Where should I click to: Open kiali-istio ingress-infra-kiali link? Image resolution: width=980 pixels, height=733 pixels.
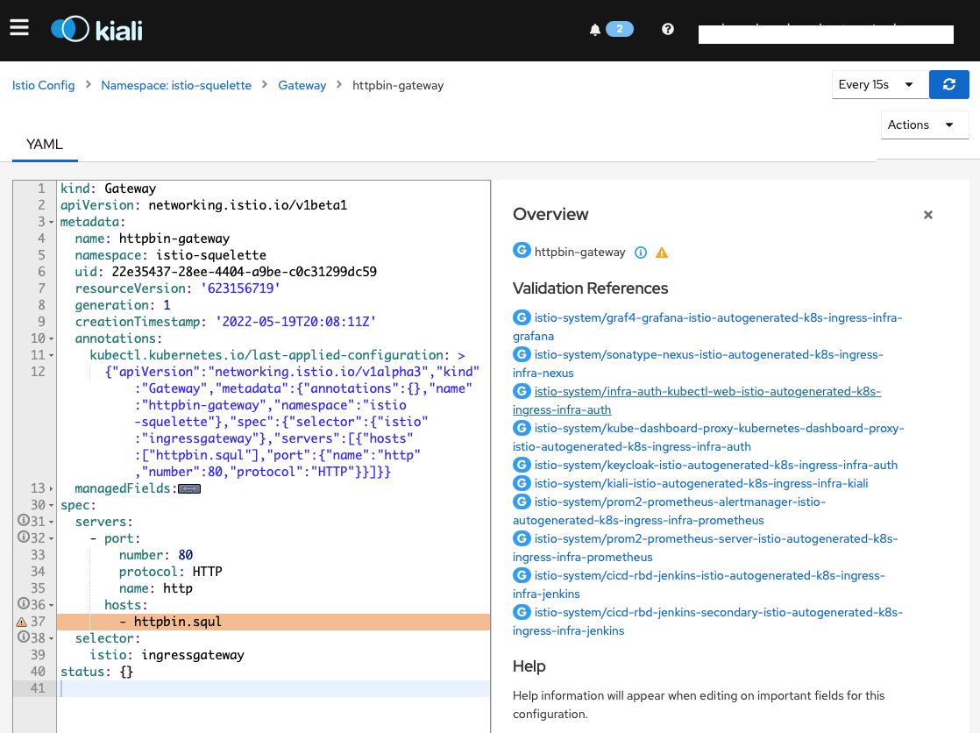(x=700, y=483)
